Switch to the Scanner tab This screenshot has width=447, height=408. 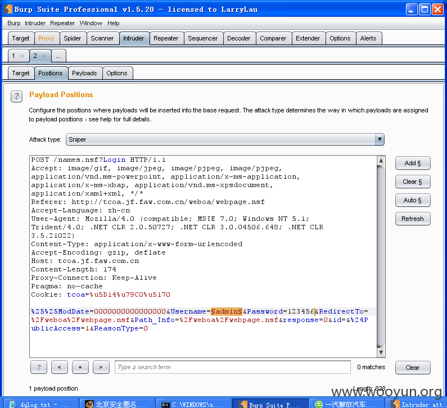(x=102, y=38)
